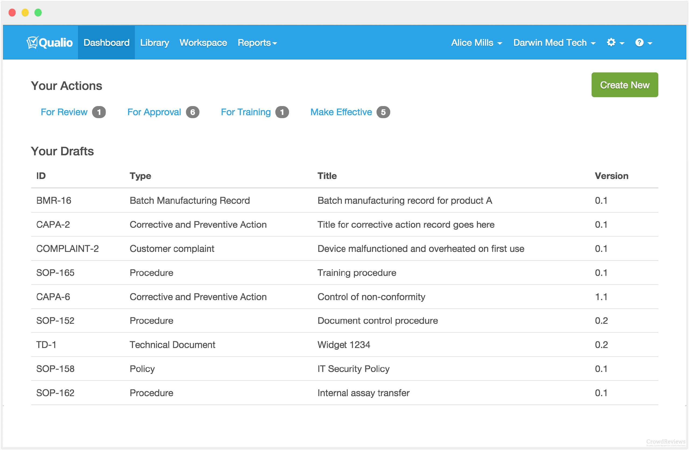The height and width of the screenshot is (450, 689).
Task: Open the Library section
Action: pyautogui.click(x=154, y=43)
